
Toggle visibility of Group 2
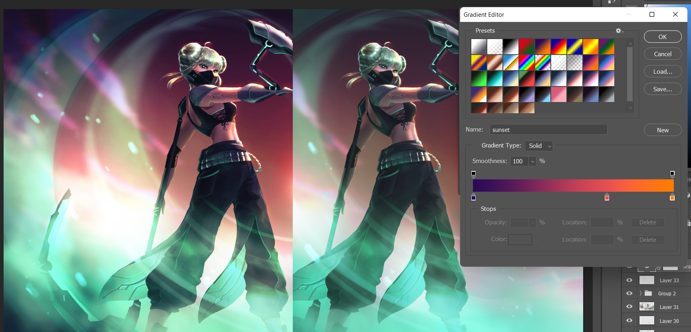pyautogui.click(x=629, y=293)
